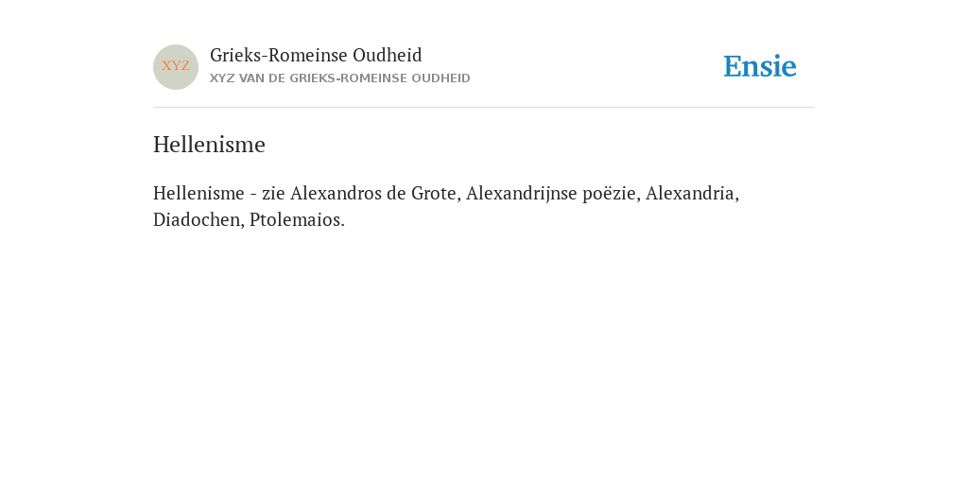The image size is (968, 484).
Task: Click 'Grieks-Romeinse' in the top title
Action: coord(279,56)
